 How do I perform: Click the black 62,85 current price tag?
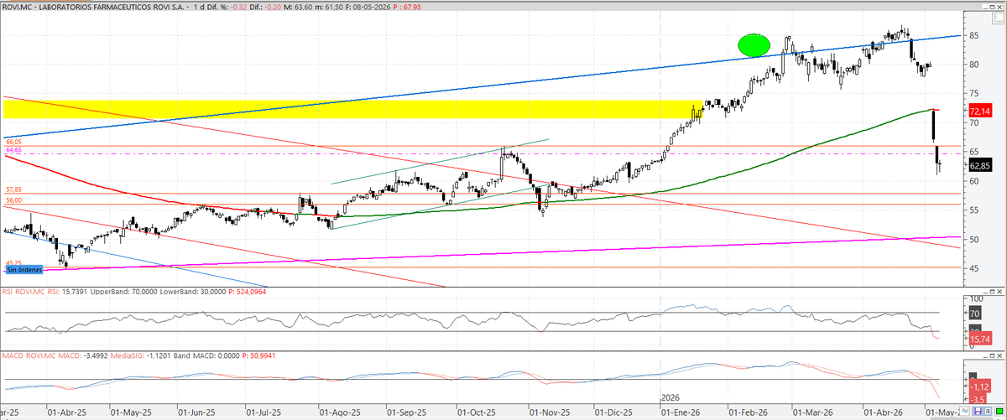click(980, 165)
